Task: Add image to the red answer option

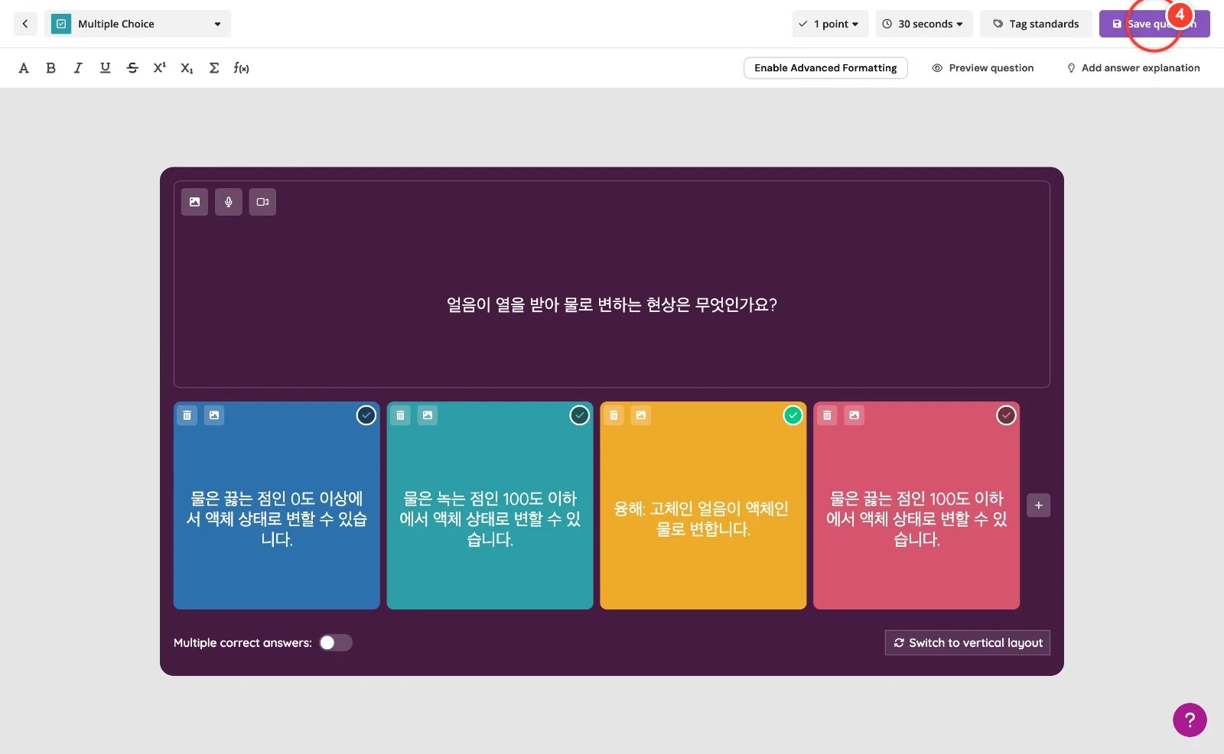Action: click(x=855, y=415)
